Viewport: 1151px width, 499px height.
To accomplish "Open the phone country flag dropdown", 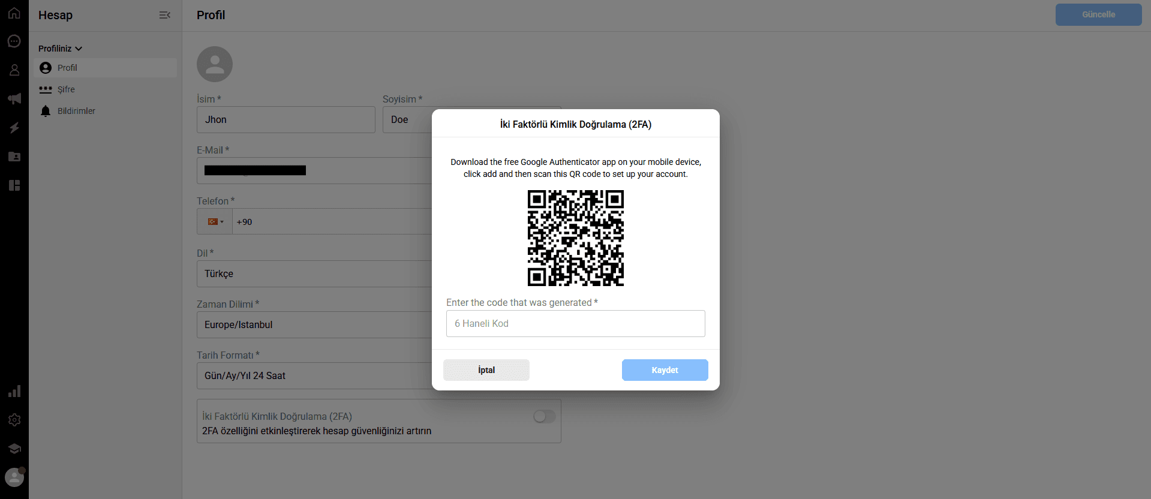I will point(215,221).
